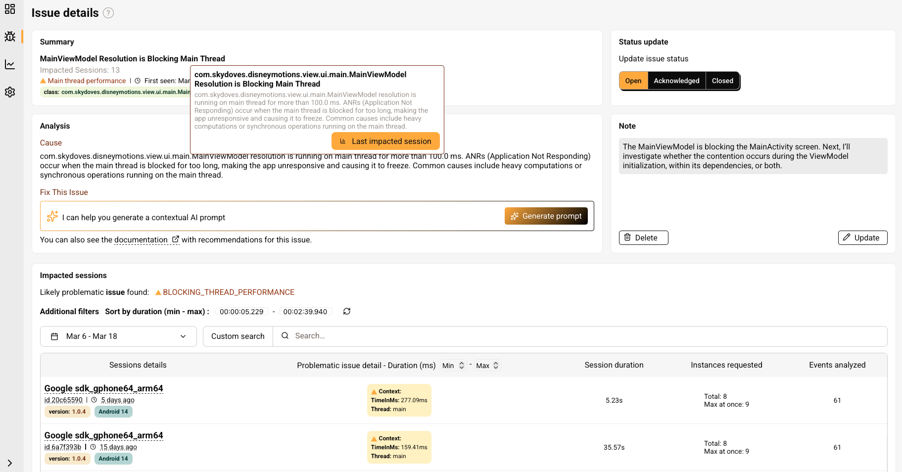Open the analytics chart icon in sidebar
The image size is (902, 472).
pos(10,64)
